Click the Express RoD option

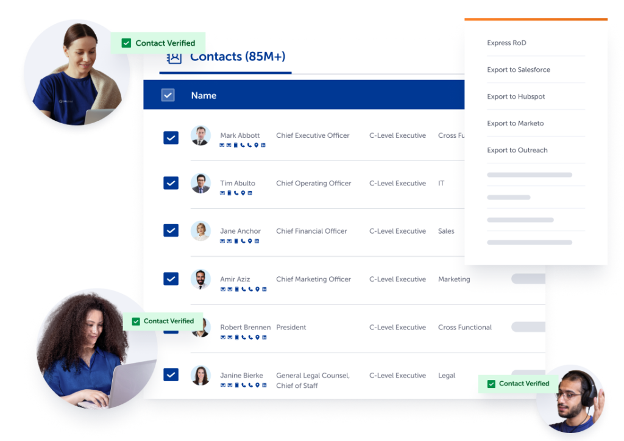506,43
